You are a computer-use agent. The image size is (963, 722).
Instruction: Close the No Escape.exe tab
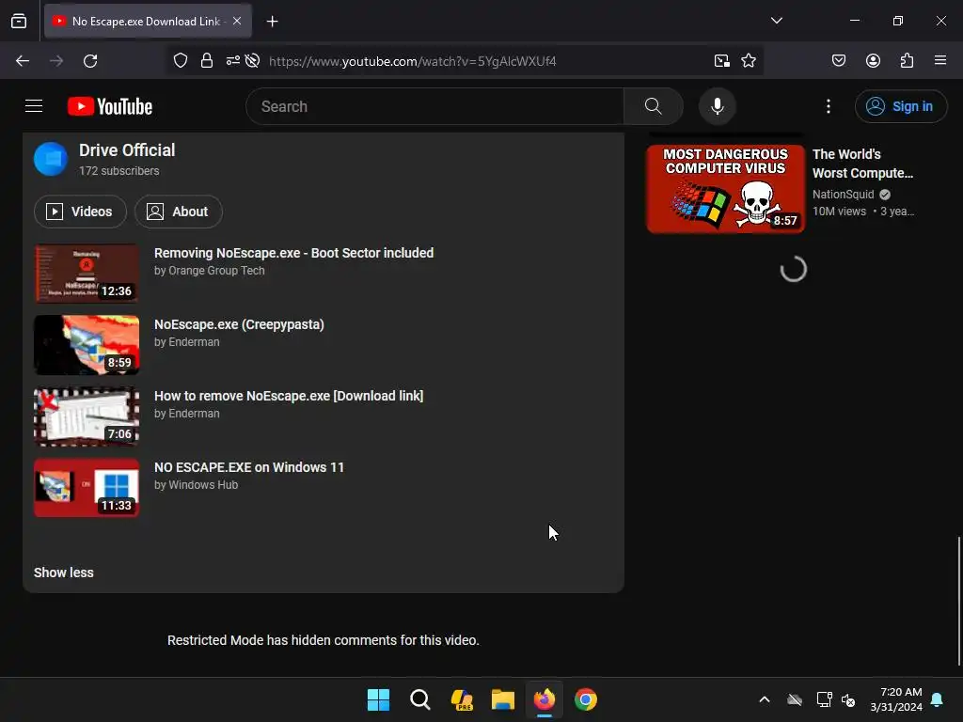click(x=237, y=21)
